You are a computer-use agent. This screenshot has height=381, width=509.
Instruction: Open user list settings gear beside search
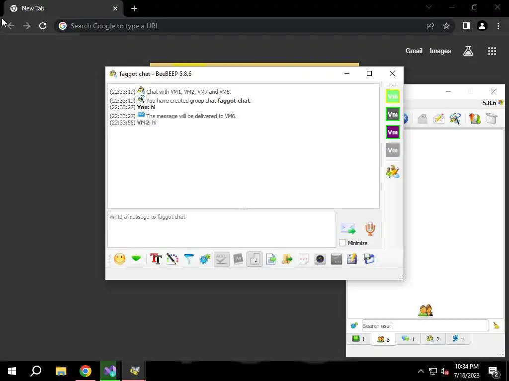[354, 325]
